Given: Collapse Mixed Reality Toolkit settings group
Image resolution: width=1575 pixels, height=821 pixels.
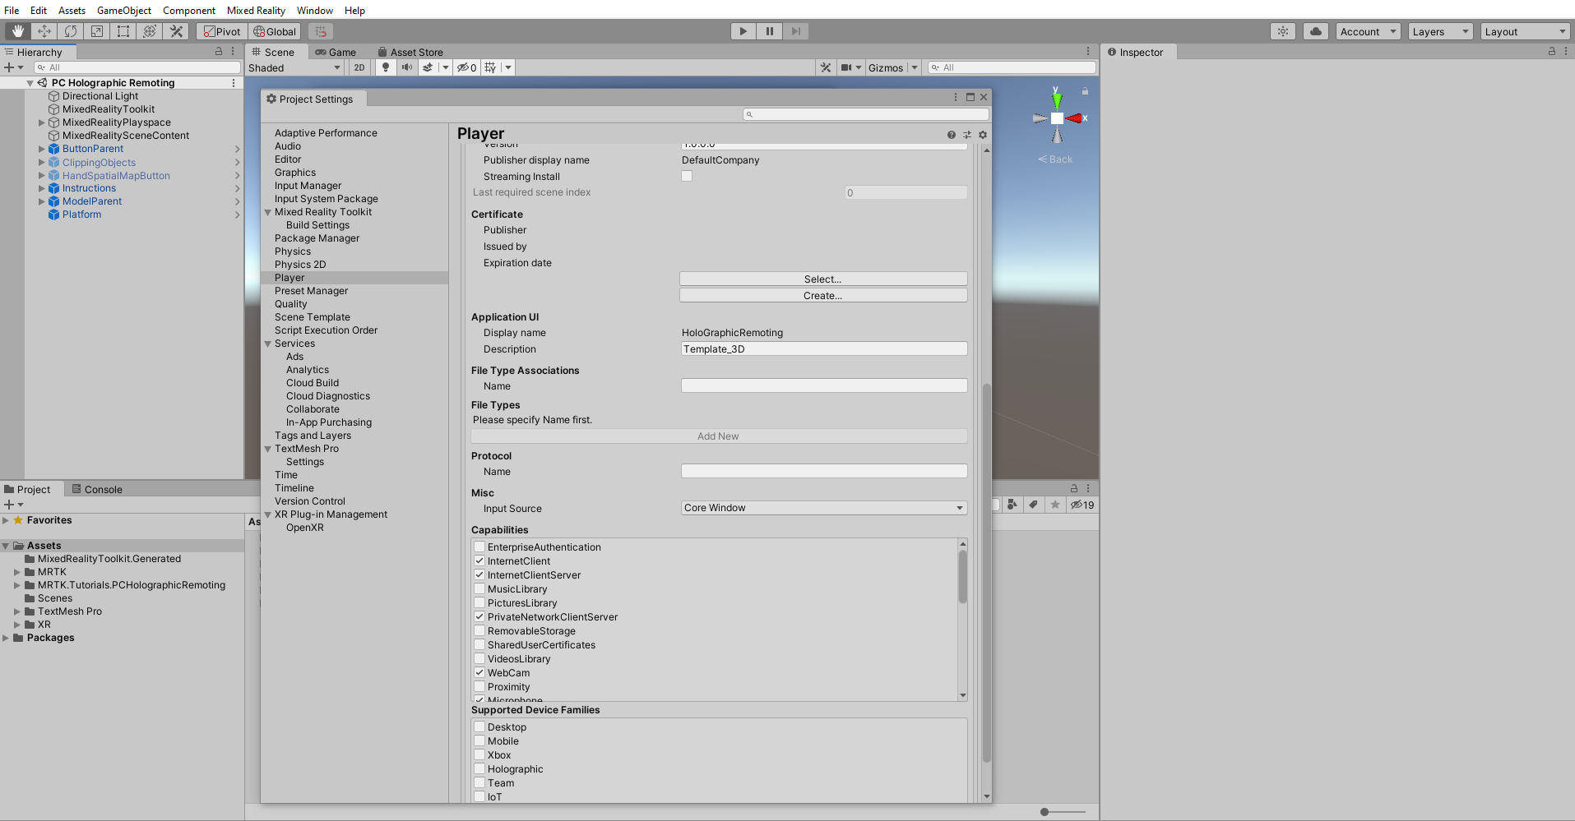Looking at the screenshot, I should [268, 212].
